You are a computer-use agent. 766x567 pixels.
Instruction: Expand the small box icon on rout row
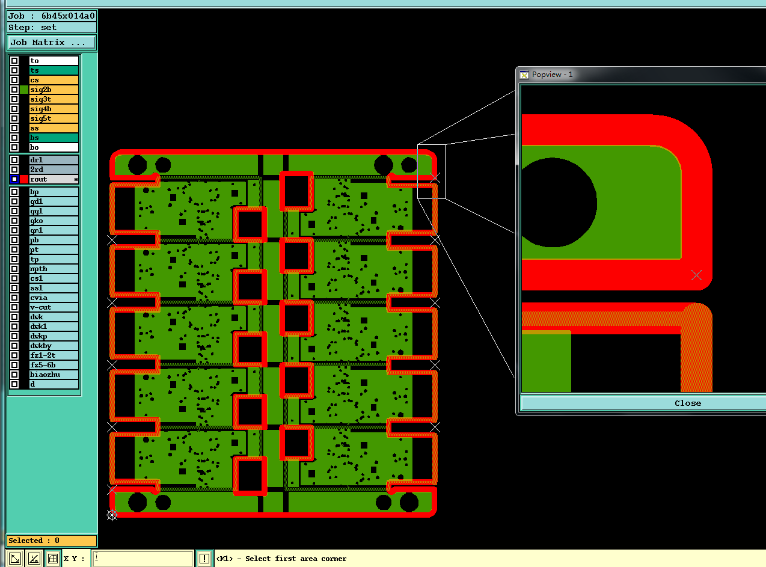[76, 179]
